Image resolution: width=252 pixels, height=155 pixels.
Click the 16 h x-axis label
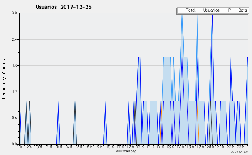pyautogui.click(x=170, y=147)
